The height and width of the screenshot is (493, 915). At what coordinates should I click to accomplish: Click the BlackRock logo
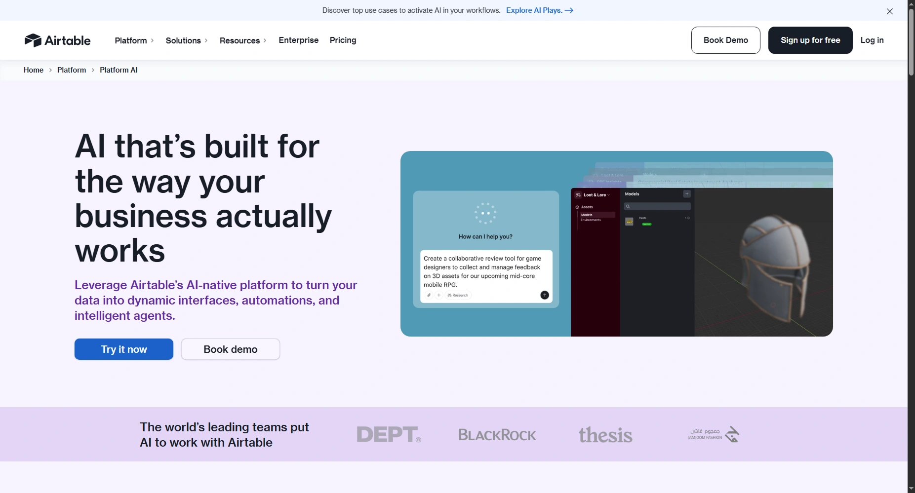[x=497, y=435]
